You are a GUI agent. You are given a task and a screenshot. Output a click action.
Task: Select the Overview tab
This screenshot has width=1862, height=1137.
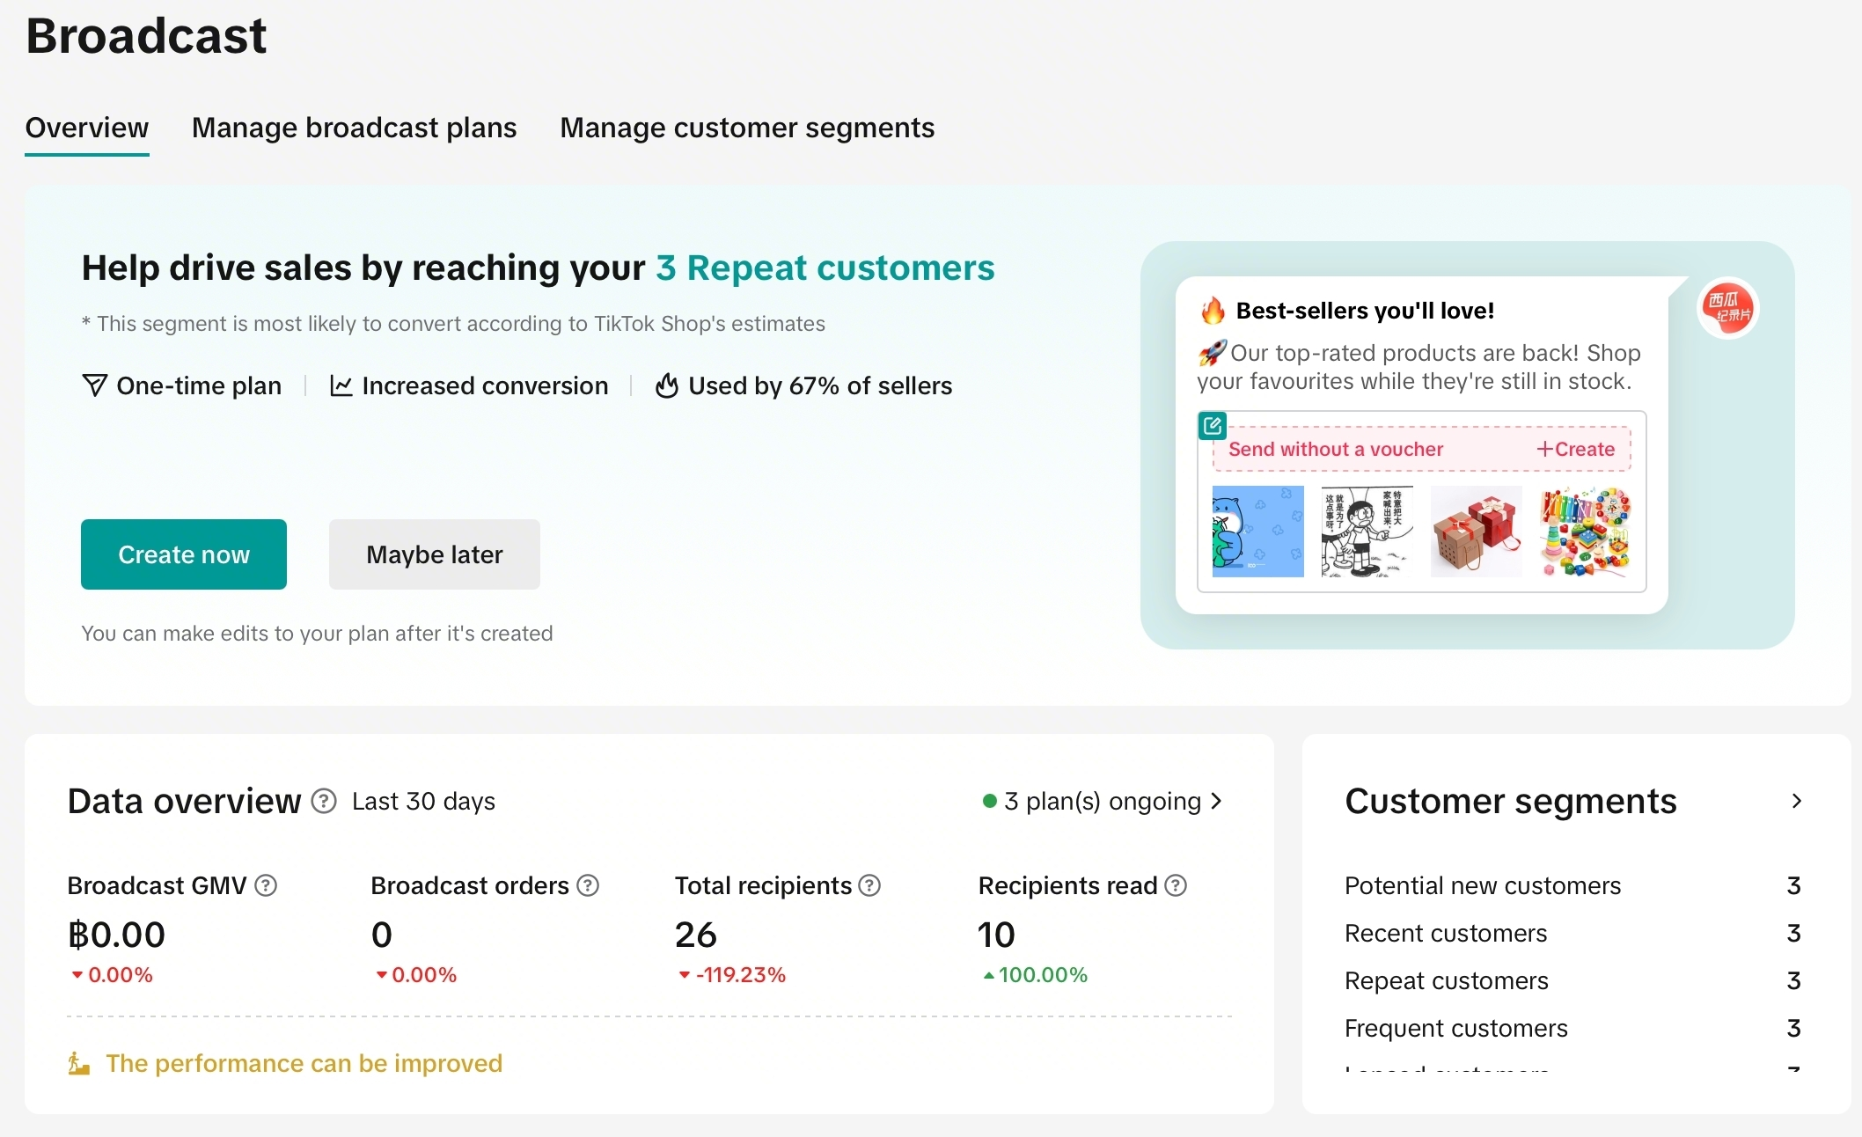87,128
